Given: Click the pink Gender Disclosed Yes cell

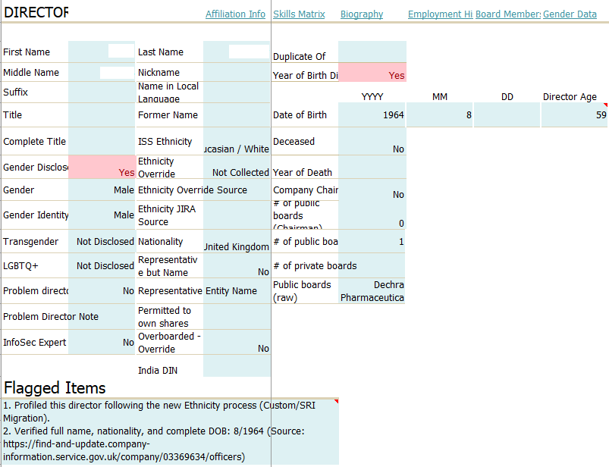Looking at the screenshot, I should pos(102,167).
